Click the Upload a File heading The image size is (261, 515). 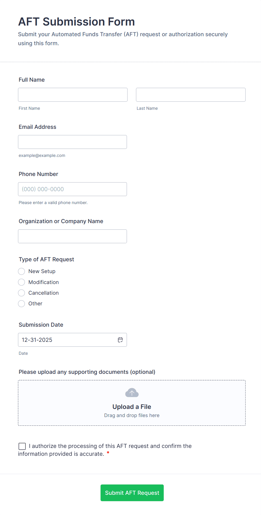click(x=132, y=407)
